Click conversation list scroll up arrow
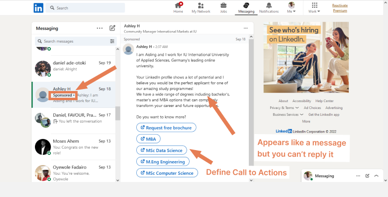The width and height of the screenshot is (388, 197). [x=118, y=49]
